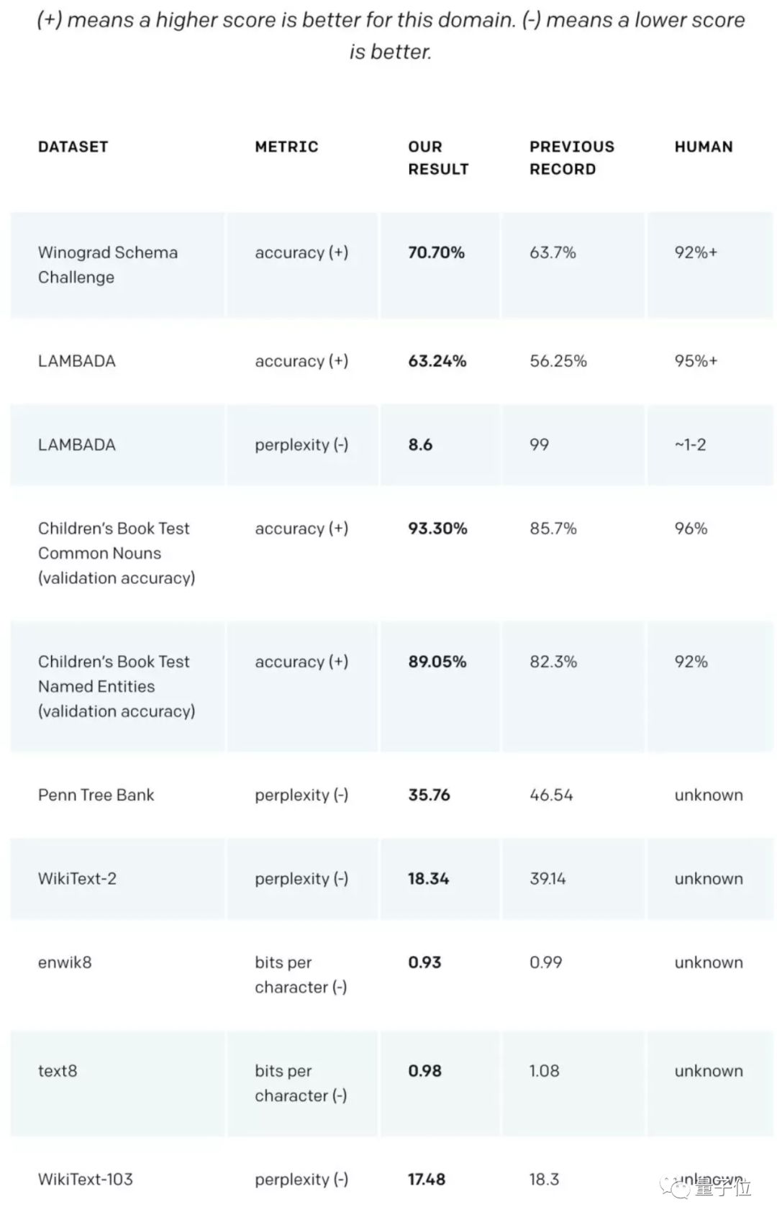Click the WikiText-103 dataset name
Viewport: 777px width, 1222px height.
click(x=86, y=1179)
